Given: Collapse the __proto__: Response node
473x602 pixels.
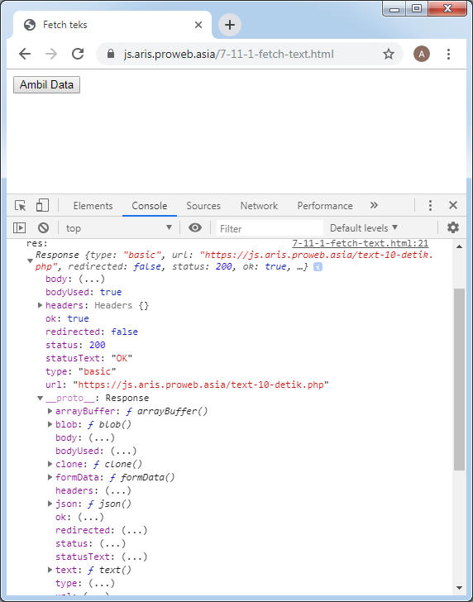Looking at the screenshot, I should point(40,398).
